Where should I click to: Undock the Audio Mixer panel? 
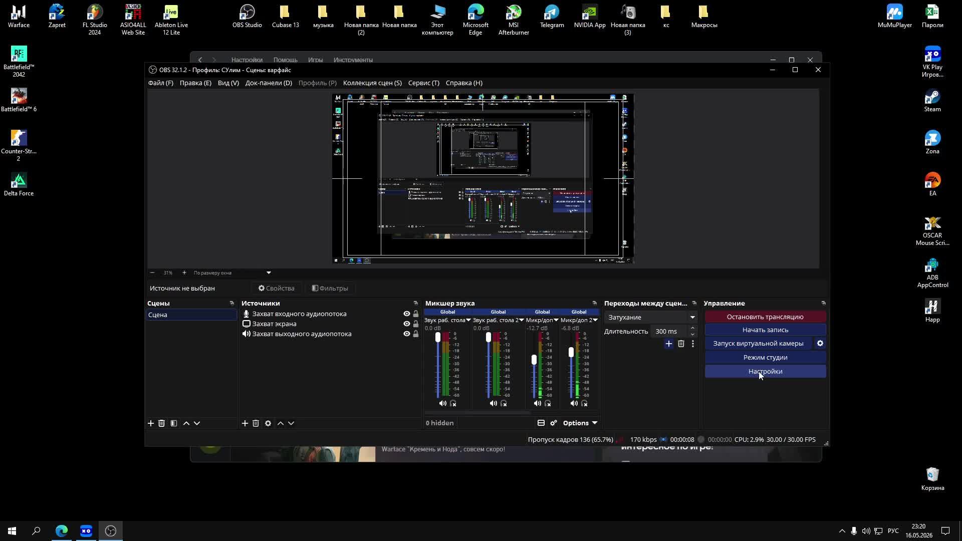[595, 303]
